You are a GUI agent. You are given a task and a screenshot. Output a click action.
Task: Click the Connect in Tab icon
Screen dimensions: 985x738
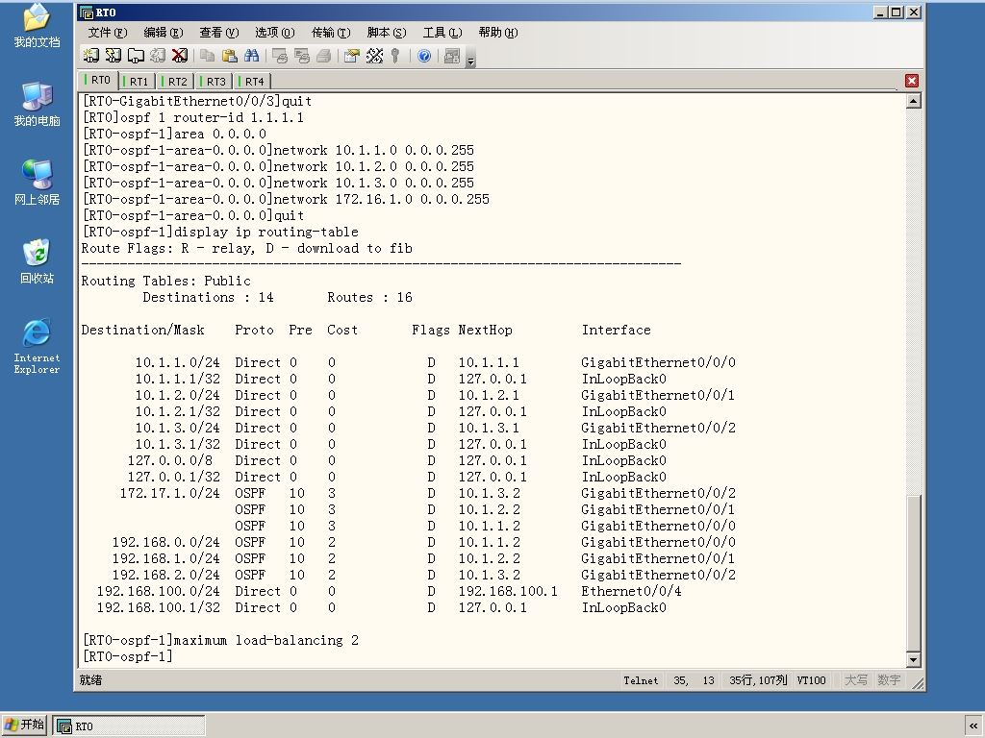pyautogui.click(x=136, y=56)
